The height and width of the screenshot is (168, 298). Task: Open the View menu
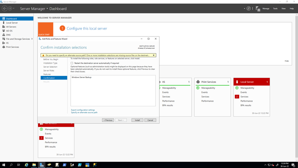point(283,9)
